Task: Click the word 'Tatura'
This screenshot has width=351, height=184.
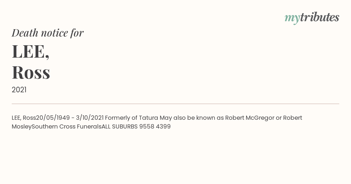Action: [x=149, y=118]
